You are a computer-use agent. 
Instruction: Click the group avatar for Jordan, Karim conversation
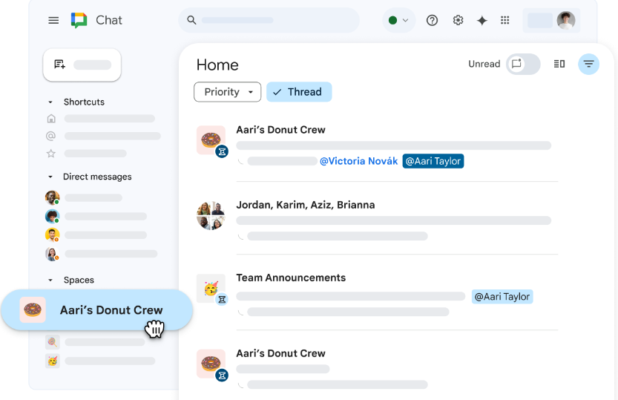point(211,215)
